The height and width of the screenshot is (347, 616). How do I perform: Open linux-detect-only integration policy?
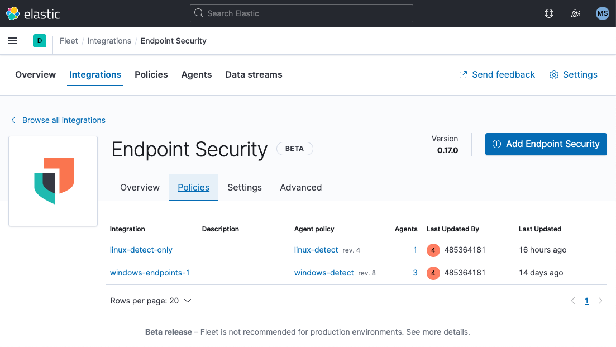[x=141, y=250]
